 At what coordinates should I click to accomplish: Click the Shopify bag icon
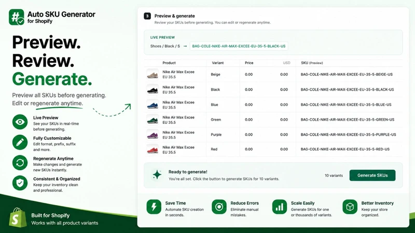point(18,217)
